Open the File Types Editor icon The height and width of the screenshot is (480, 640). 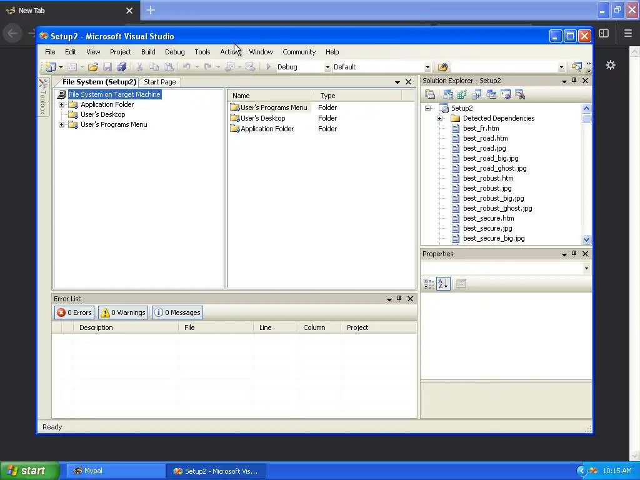pyautogui.click(x=477, y=95)
